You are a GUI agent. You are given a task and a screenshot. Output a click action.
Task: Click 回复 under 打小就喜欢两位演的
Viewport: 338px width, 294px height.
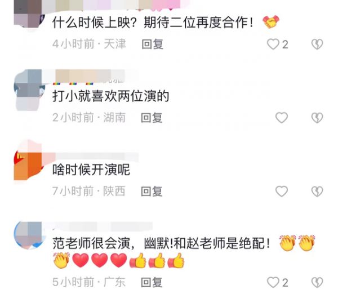tap(152, 118)
